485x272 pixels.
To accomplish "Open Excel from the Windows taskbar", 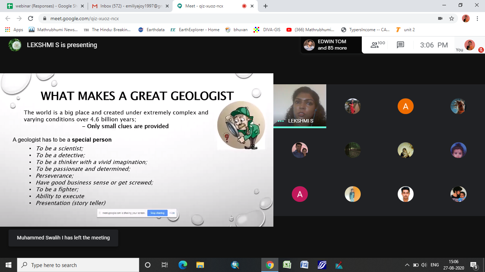I will point(287,265).
